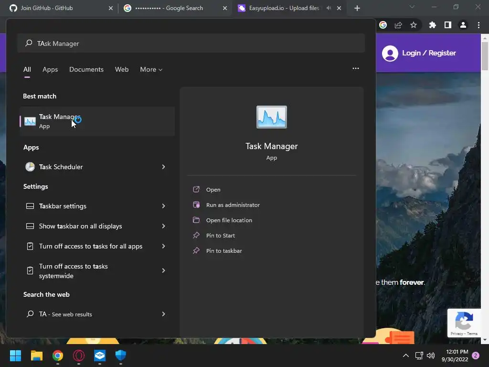Expand TA See web results chevron

pos(163,314)
